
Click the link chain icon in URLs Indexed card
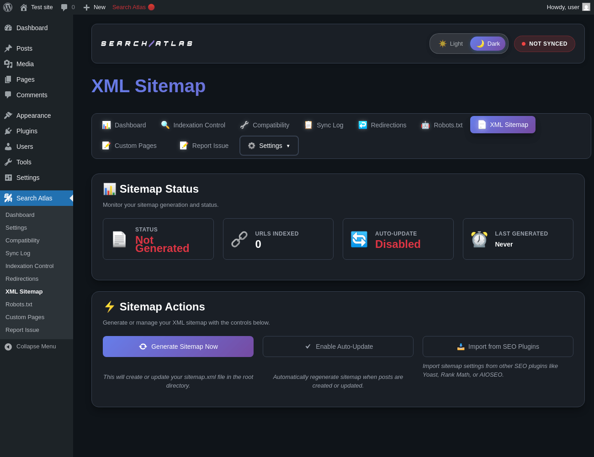coord(239,239)
